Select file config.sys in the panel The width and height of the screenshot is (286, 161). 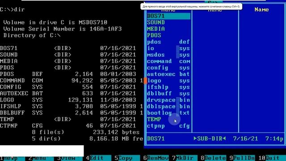click(168, 68)
